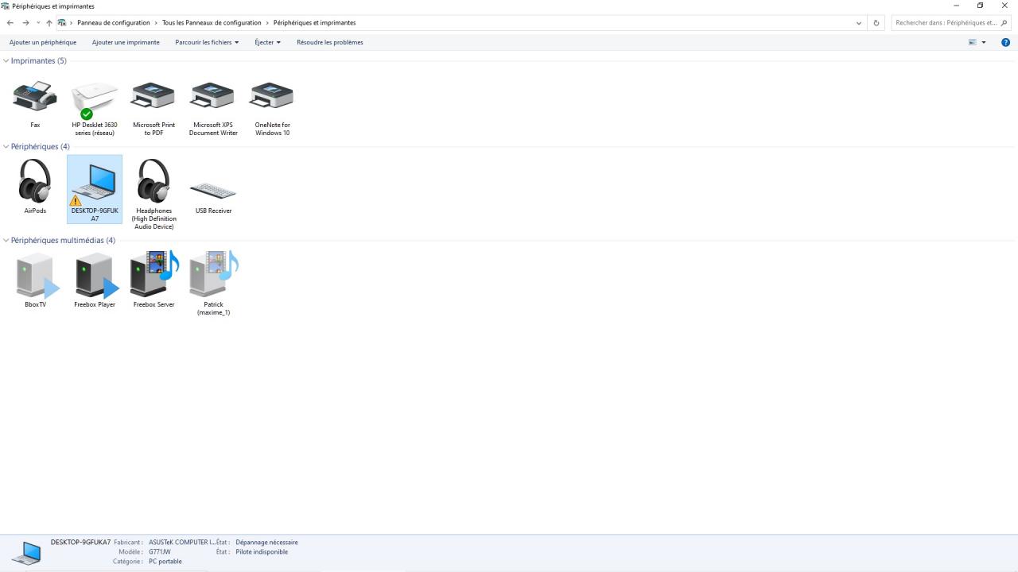Open the Éjecter dropdown menu
This screenshot has width=1018, height=572.
[267, 42]
